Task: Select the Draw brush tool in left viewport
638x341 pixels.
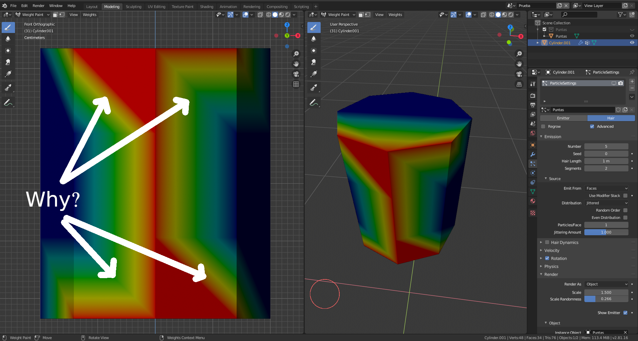Action: pyautogui.click(x=8, y=28)
